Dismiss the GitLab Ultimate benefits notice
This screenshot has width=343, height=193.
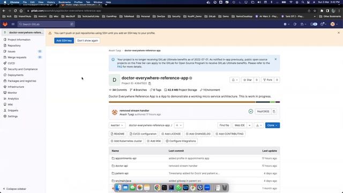[x=275, y=60]
